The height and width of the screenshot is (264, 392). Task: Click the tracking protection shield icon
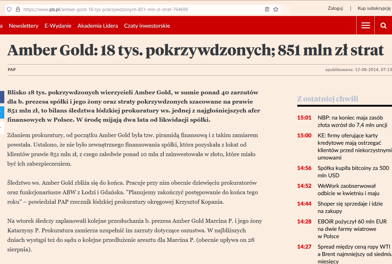point(9,9)
